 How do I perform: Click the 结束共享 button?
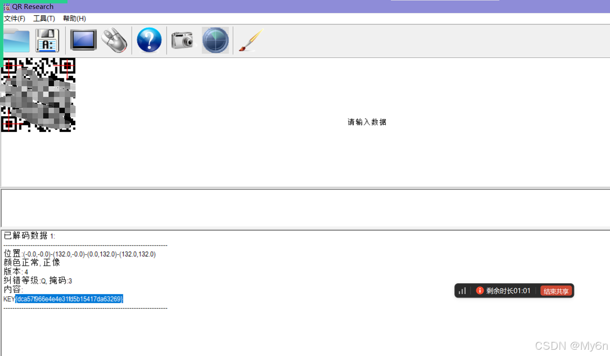pyautogui.click(x=556, y=291)
